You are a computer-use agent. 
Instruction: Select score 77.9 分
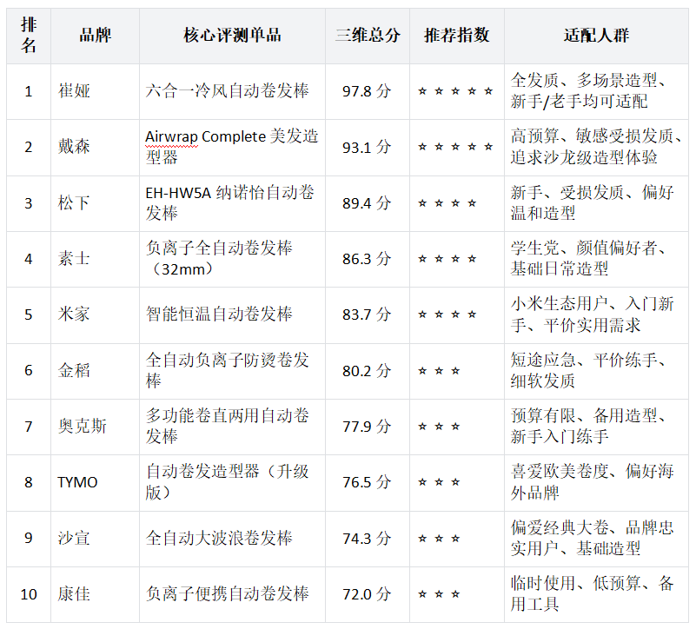click(368, 427)
